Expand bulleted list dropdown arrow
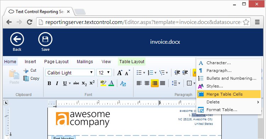The width and height of the screenshot is (266, 139). (144, 73)
